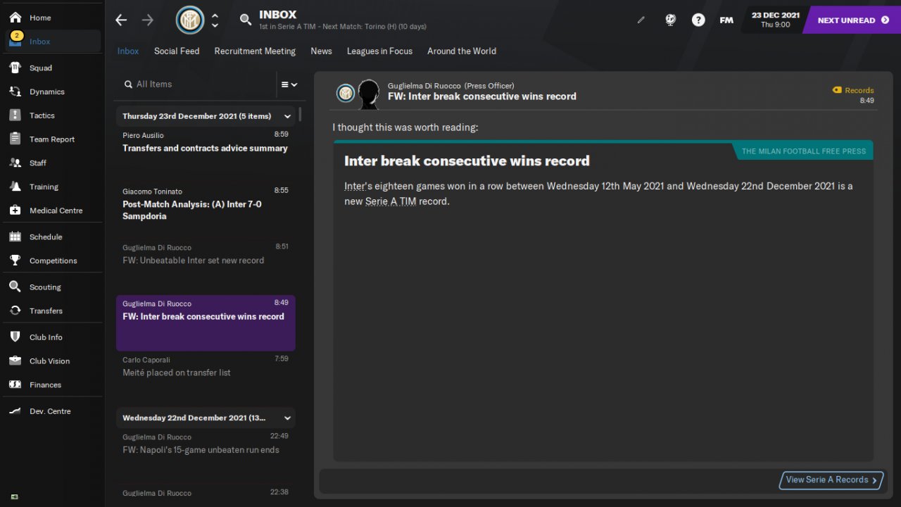Collapse the Wednesday 22nd December 2021 group
Viewport: 901px width, 507px height.
coord(287,418)
